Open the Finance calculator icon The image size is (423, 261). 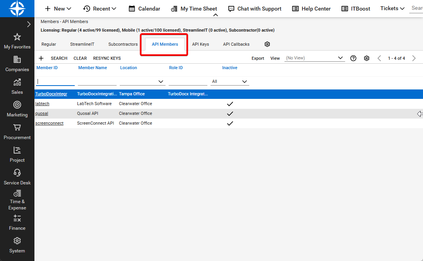(17, 218)
